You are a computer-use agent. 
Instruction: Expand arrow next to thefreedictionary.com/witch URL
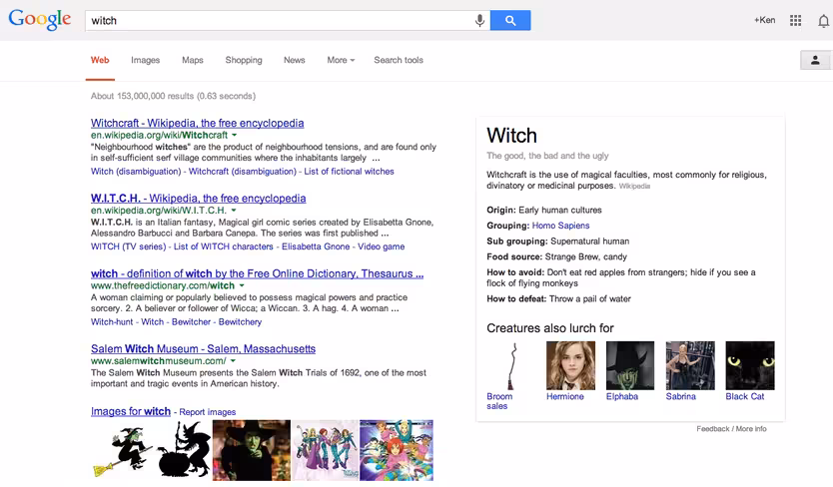coord(242,285)
